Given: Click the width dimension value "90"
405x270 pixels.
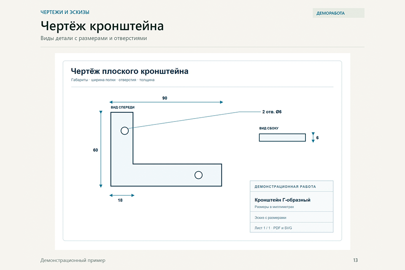Looking at the screenshot, I should click(x=165, y=98).
